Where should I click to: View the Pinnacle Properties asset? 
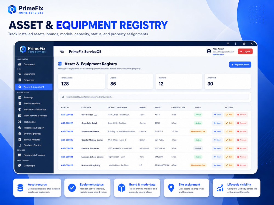[x=217, y=148]
